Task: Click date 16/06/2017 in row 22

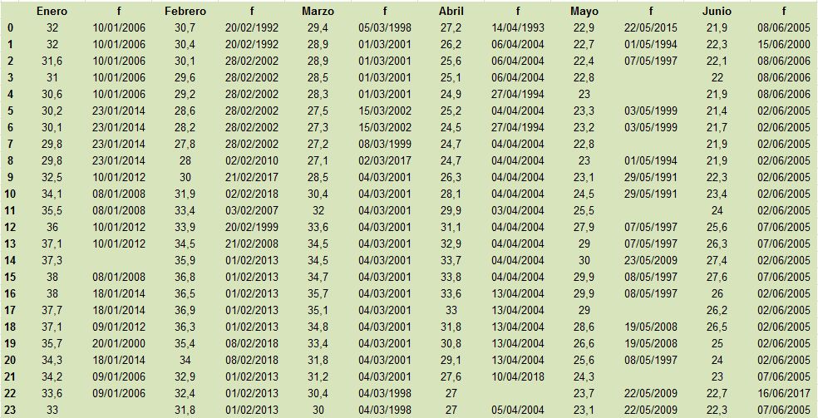Action: 784,394
